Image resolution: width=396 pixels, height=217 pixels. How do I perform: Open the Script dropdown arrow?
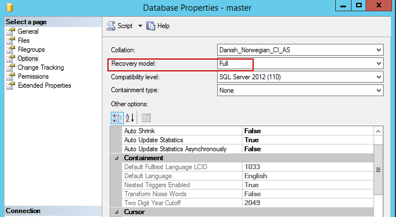[140, 26]
